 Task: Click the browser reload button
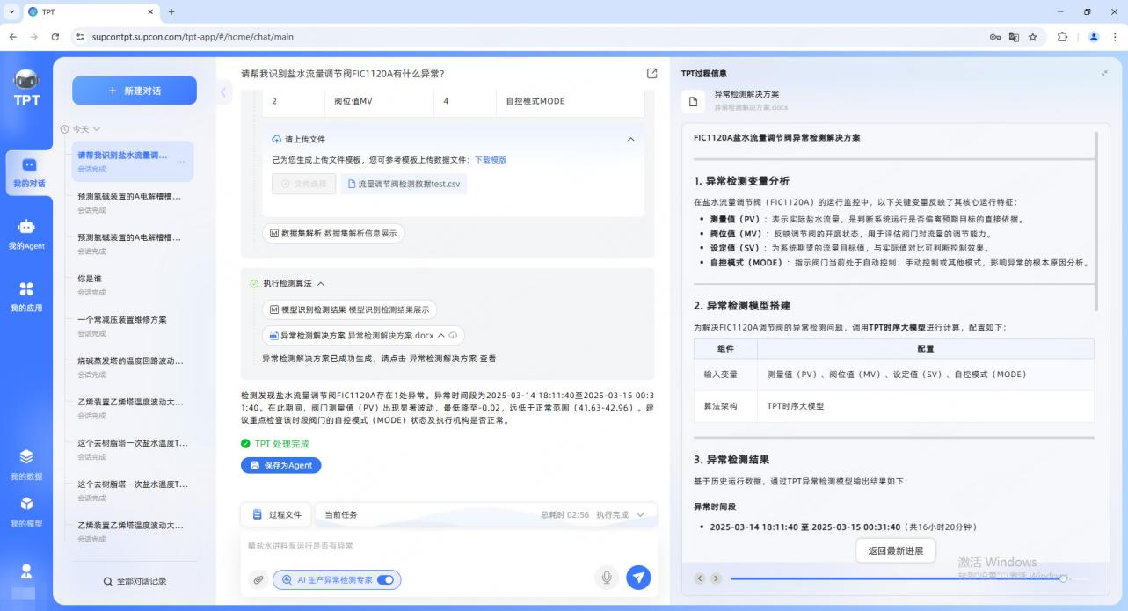click(55, 37)
